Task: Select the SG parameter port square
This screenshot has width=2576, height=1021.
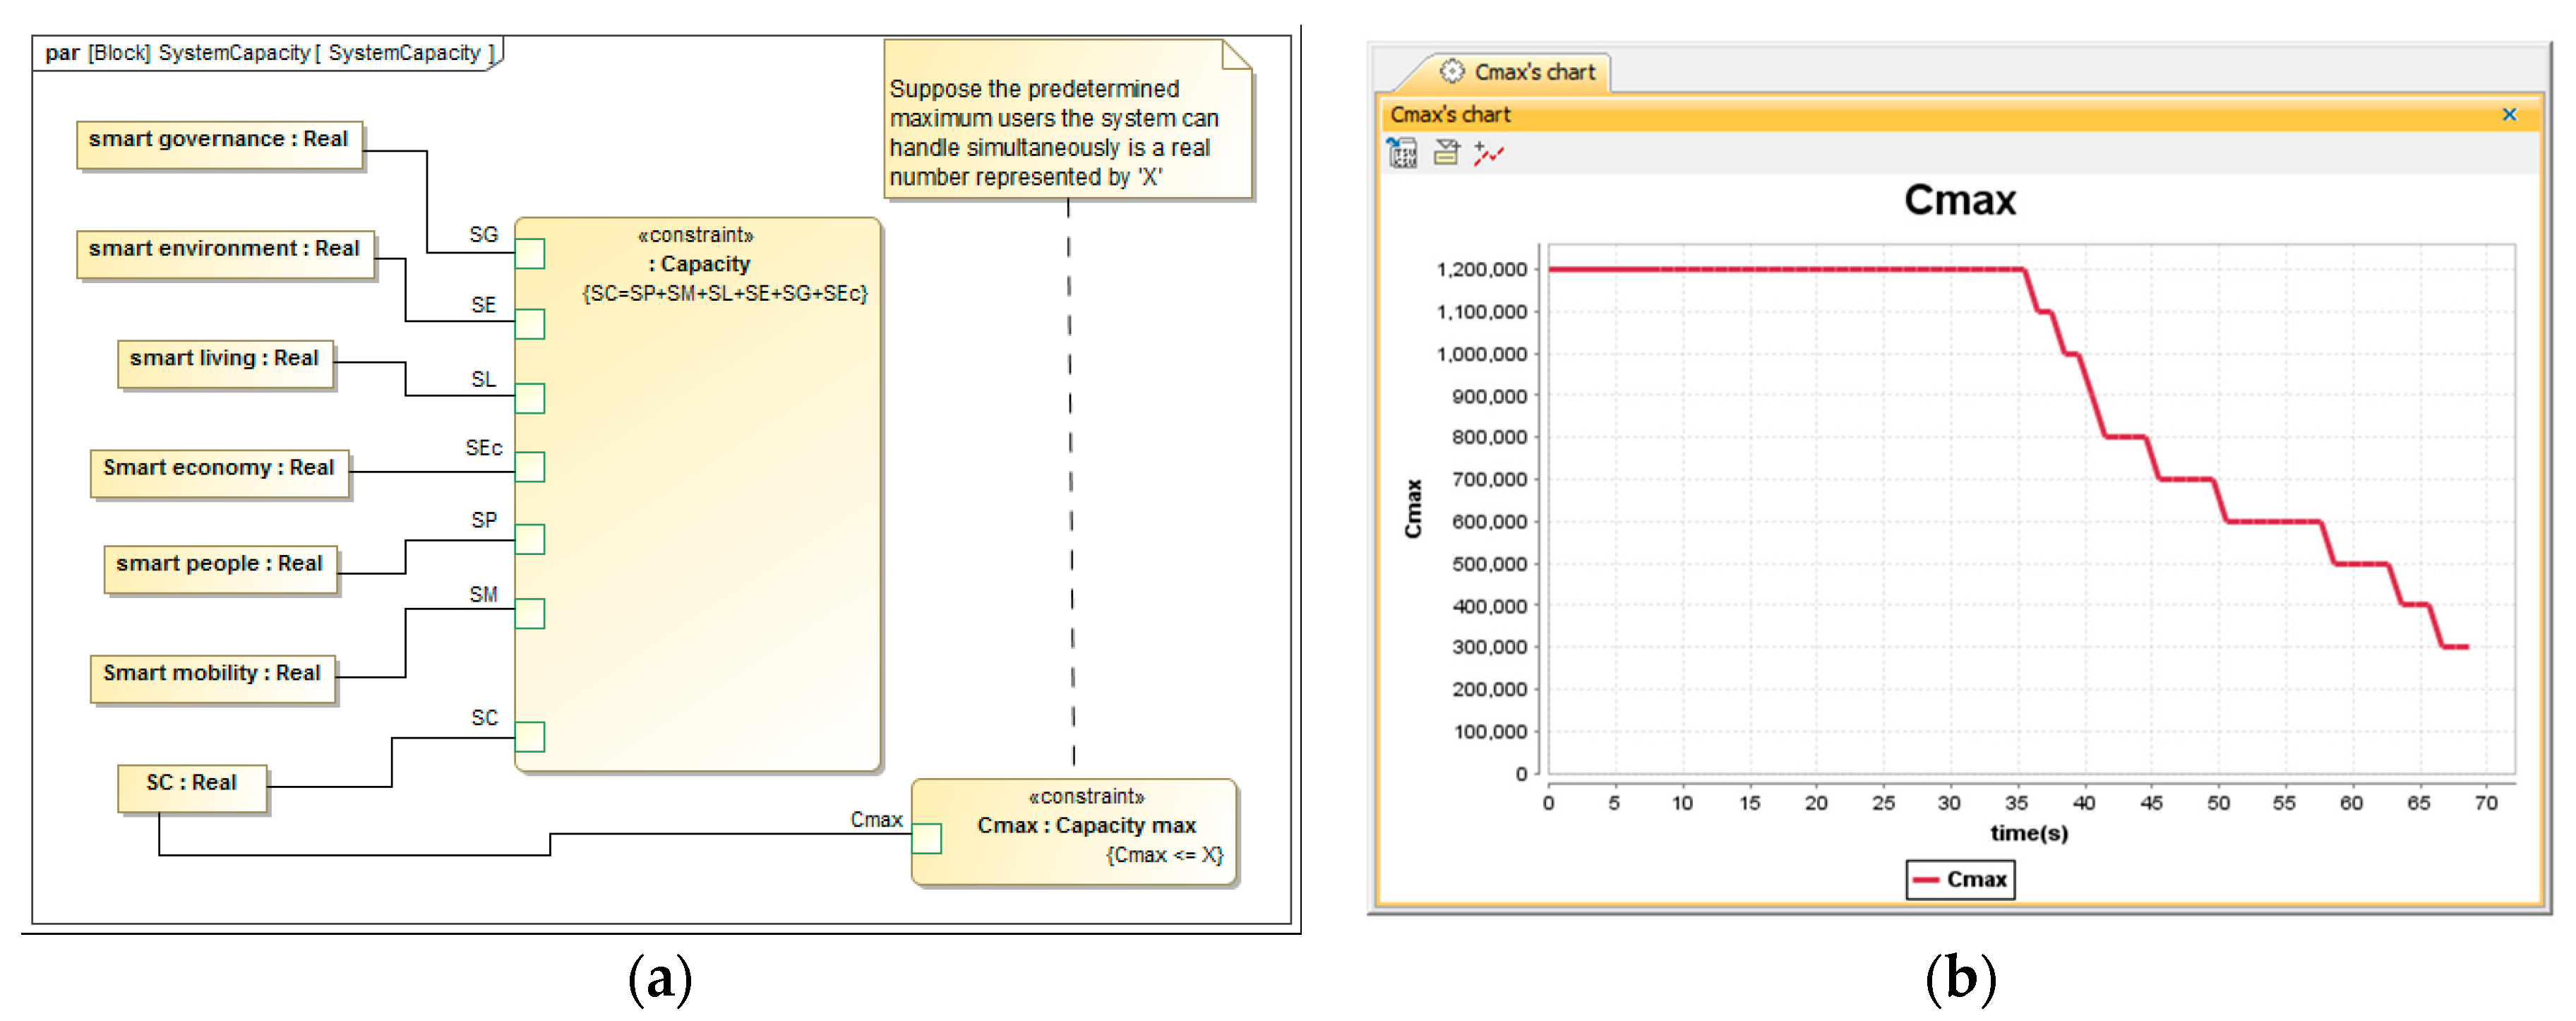Action: tap(530, 254)
